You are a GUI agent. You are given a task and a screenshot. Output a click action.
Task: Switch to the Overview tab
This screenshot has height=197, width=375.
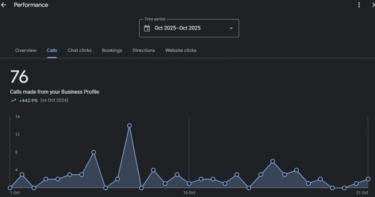[x=26, y=50]
